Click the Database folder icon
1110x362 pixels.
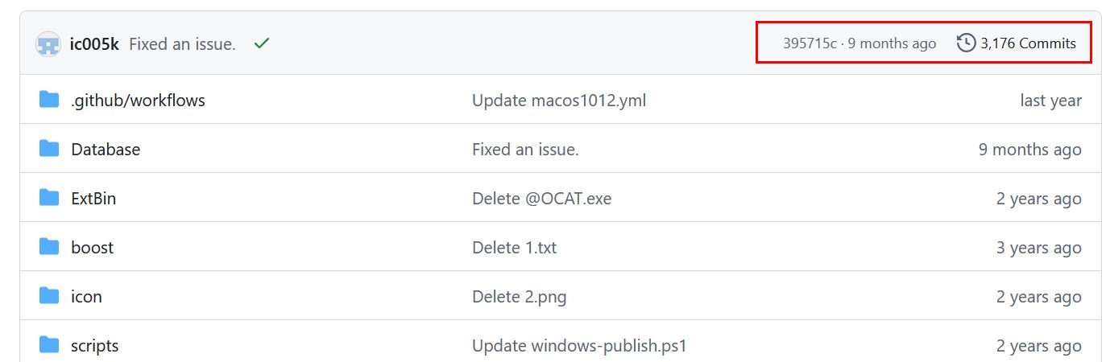49,149
